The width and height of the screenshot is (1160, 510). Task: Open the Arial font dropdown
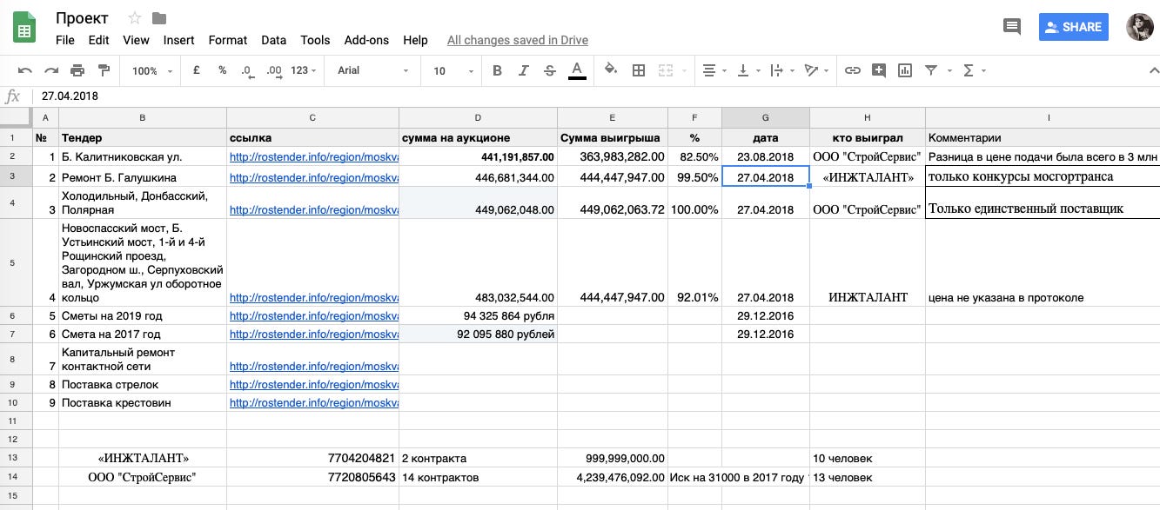[372, 70]
